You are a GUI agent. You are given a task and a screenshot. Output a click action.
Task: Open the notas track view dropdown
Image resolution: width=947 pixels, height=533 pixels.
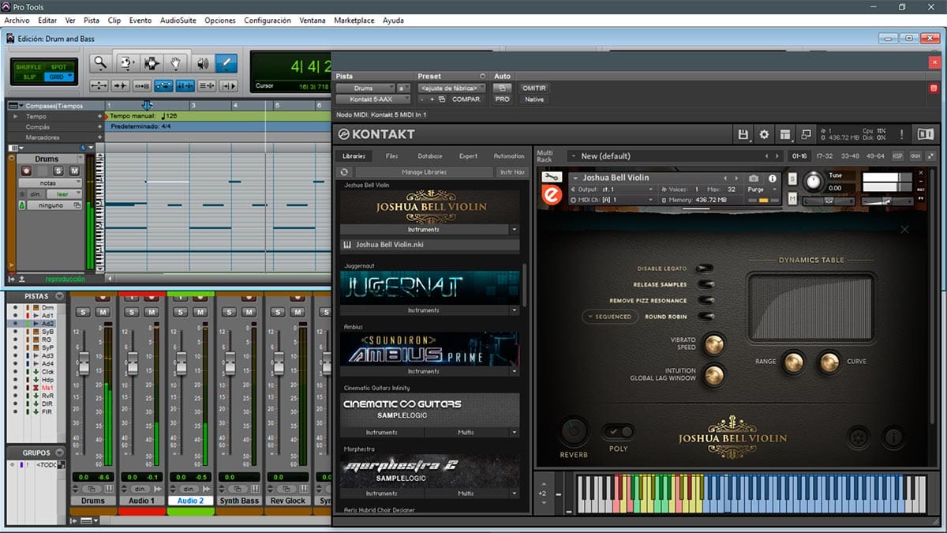(49, 183)
